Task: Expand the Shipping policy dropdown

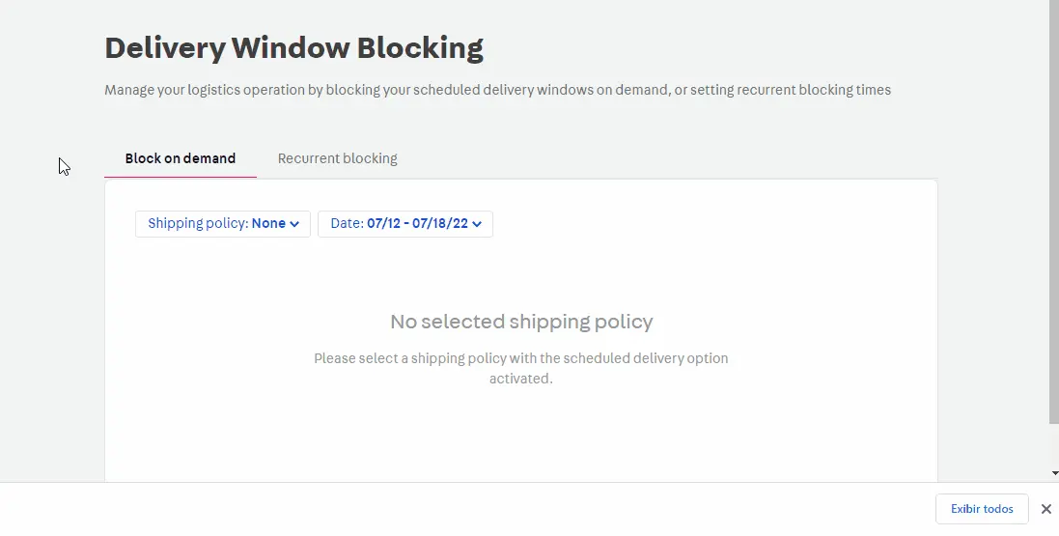Action: pos(222,224)
